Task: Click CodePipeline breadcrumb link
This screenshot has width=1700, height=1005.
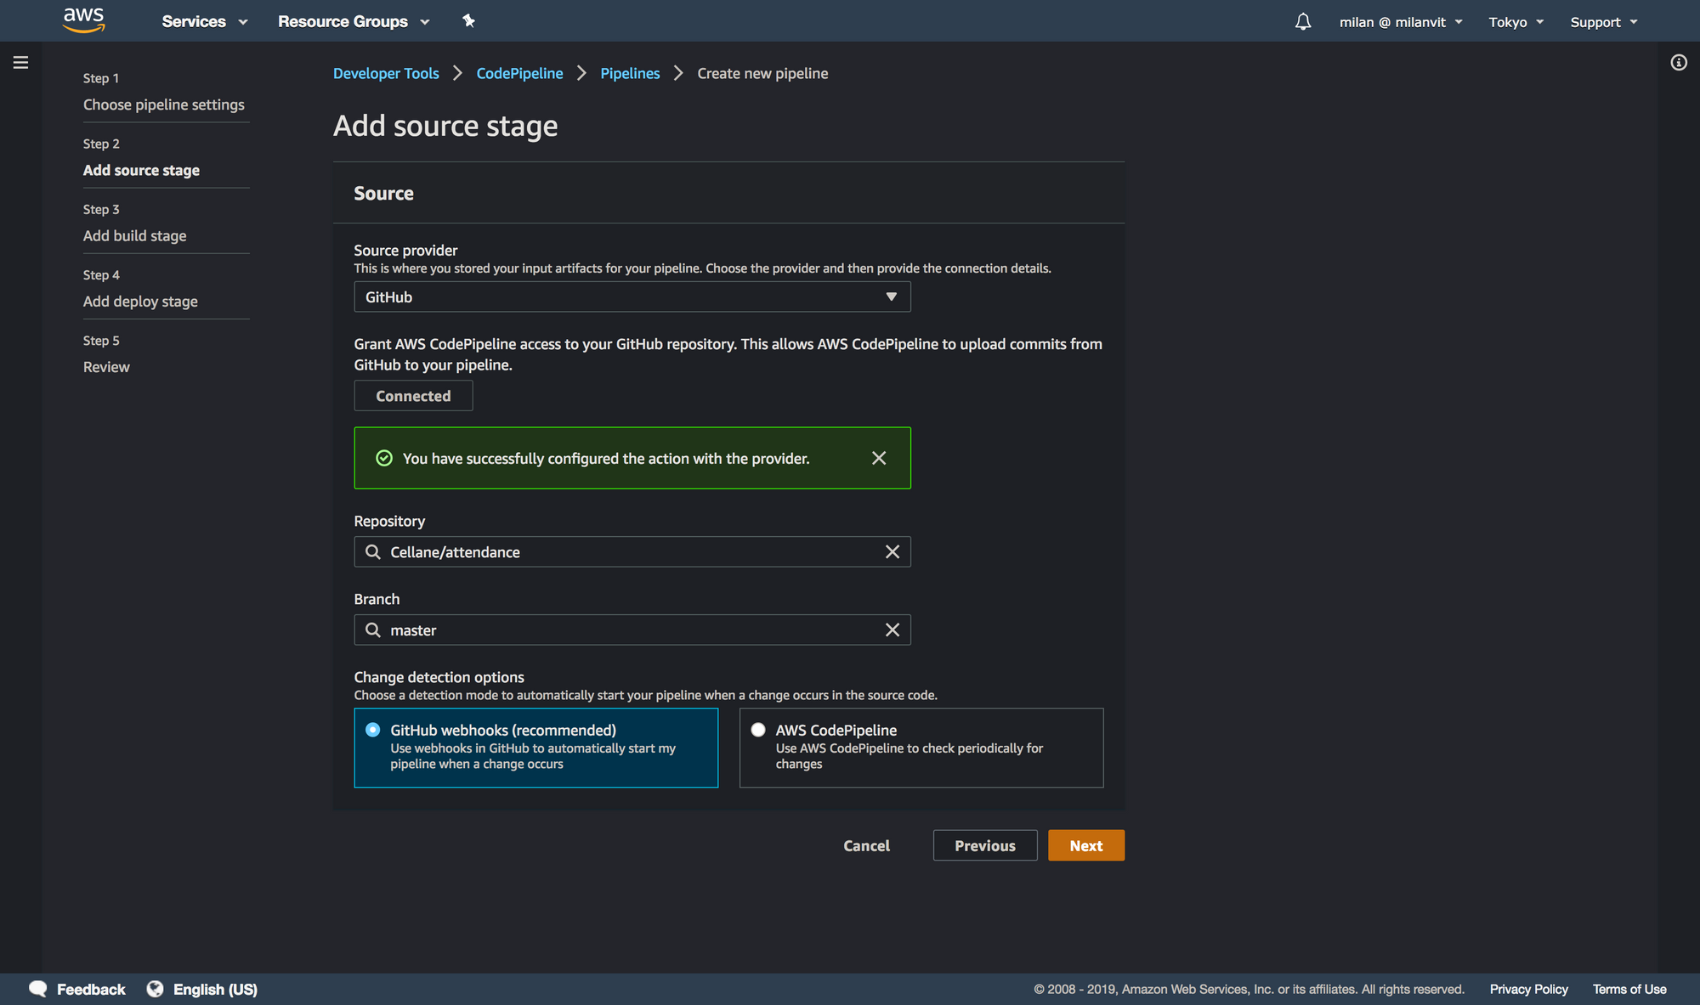Action: click(519, 73)
